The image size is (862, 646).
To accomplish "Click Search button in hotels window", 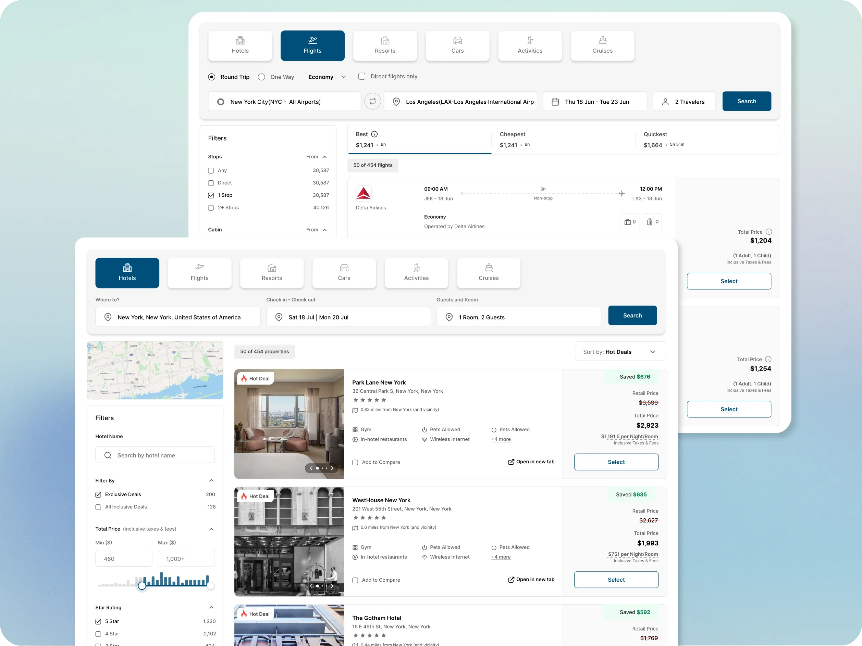I will [632, 315].
